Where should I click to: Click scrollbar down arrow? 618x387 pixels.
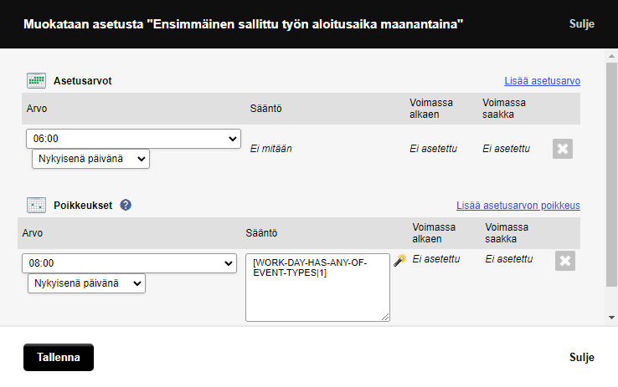click(x=611, y=318)
